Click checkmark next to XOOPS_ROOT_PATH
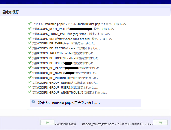The height and width of the screenshot is (130, 171). click(30, 28)
